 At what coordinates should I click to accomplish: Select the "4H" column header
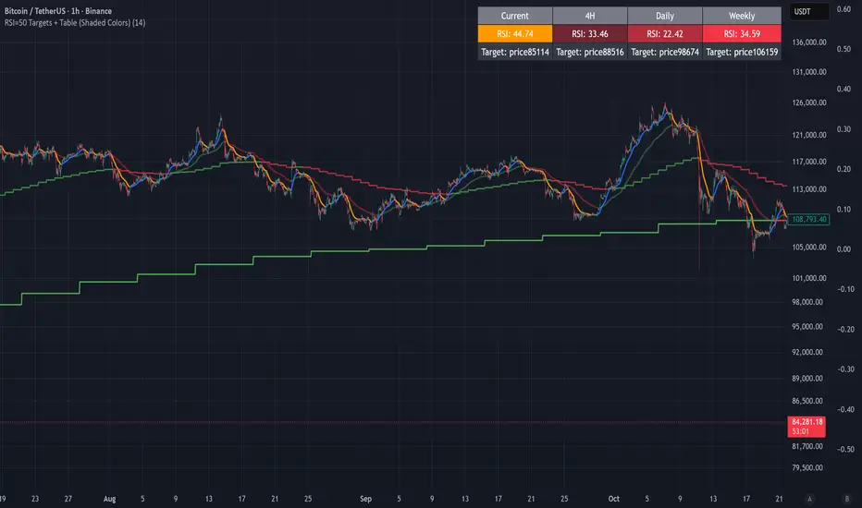click(x=589, y=16)
